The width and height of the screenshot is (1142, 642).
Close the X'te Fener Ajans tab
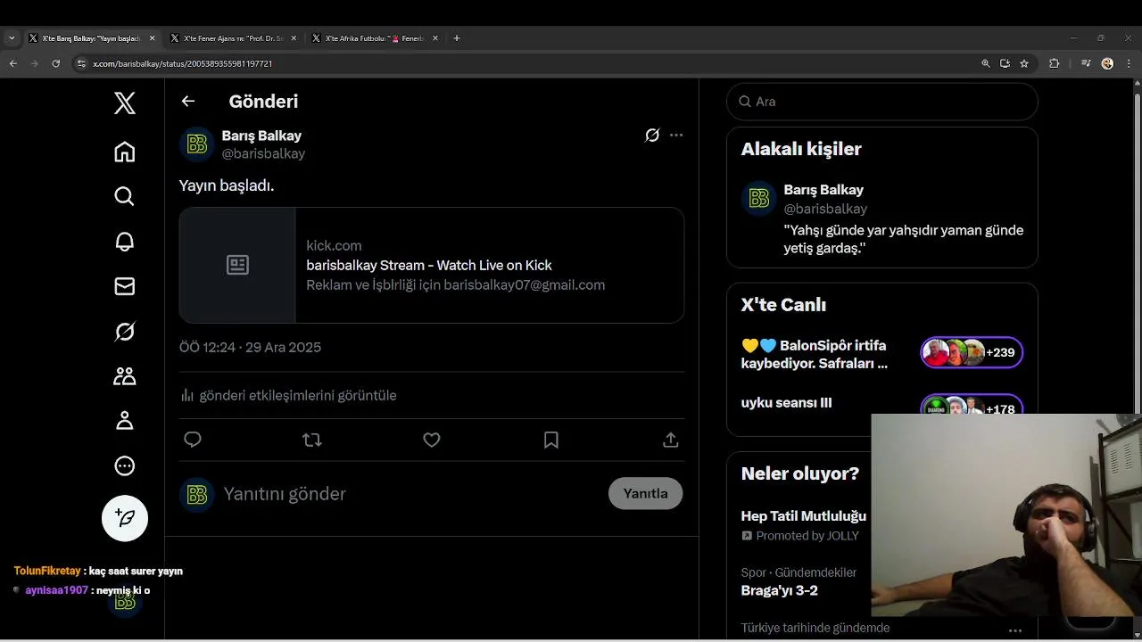click(x=294, y=38)
